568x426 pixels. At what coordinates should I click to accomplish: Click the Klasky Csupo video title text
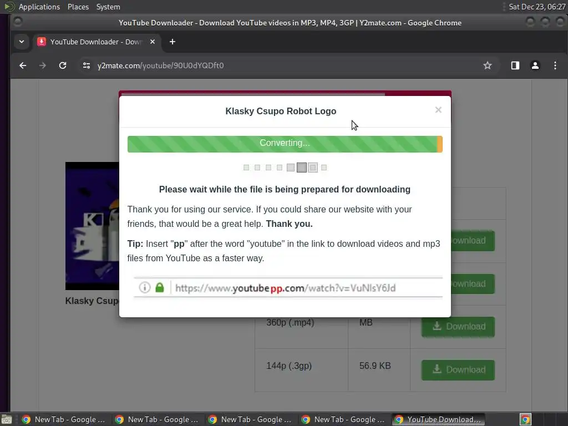pos(92,301)
